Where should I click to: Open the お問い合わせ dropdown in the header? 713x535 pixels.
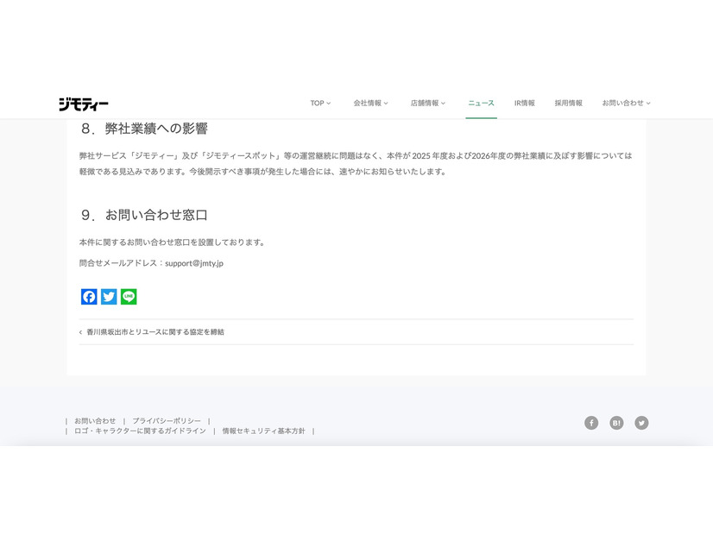[x=625, y=103]
